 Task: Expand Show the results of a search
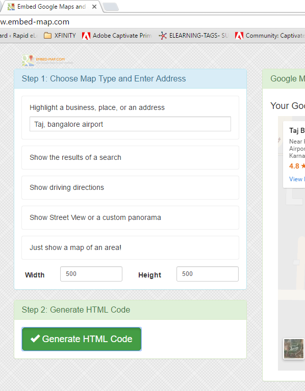coord(130,158)
